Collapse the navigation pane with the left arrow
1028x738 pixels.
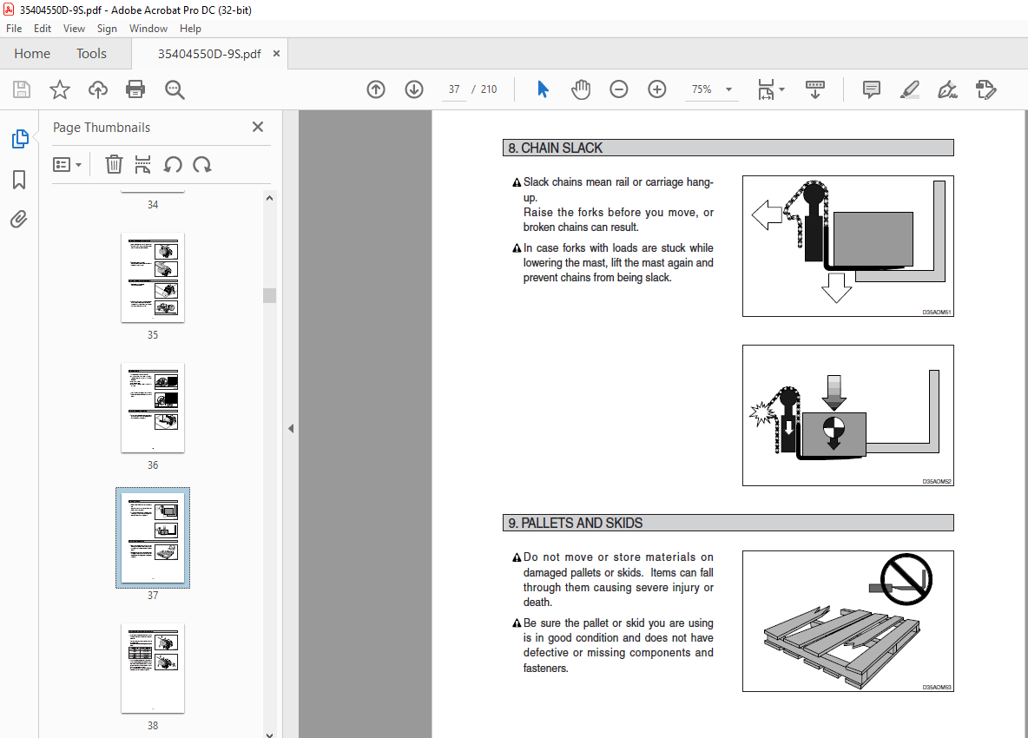291,429
